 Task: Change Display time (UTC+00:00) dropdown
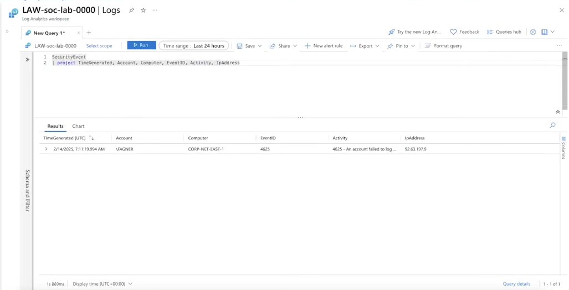(x=102, y=284)
